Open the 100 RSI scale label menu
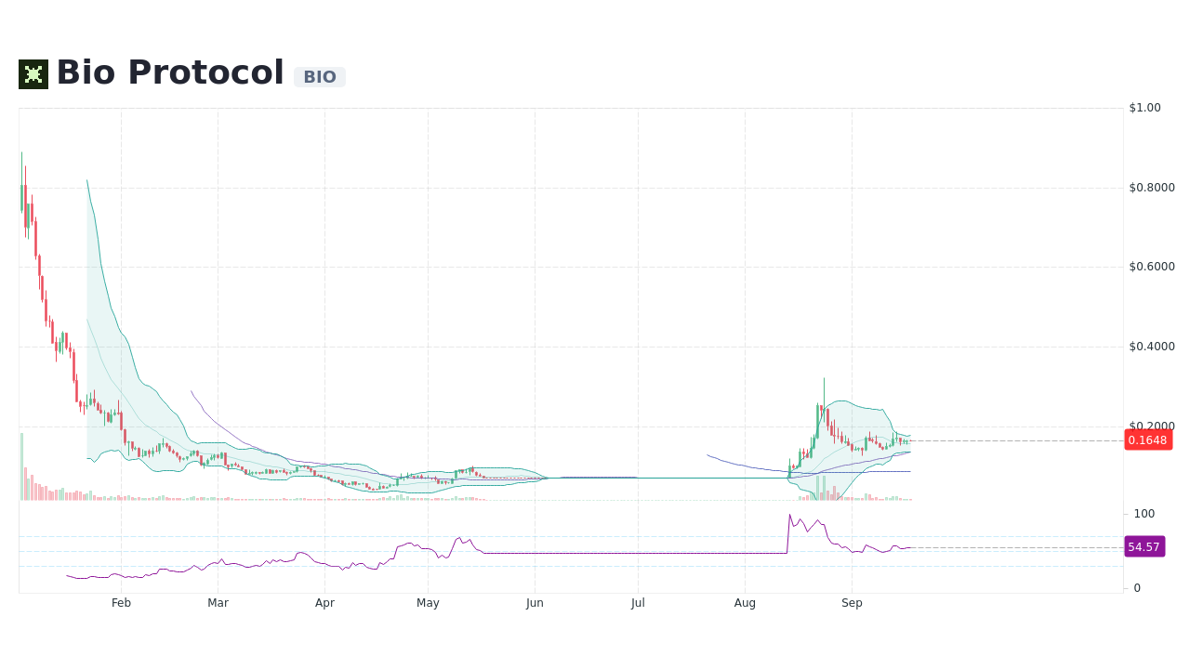Screen dimensions: 1190x669 (1144, 514)
